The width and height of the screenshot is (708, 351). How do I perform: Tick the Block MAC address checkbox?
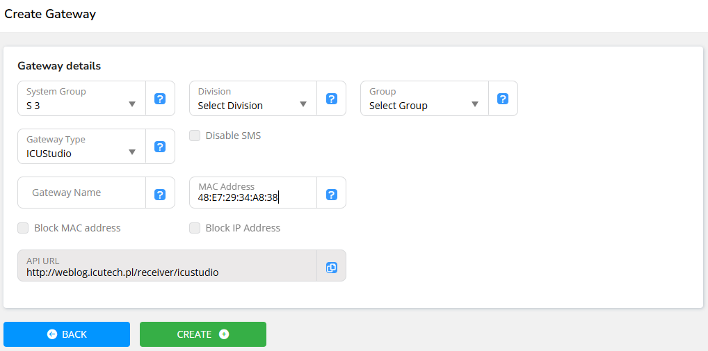pos(24,228)
